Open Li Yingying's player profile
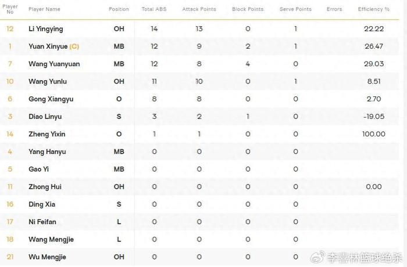The image size is (407, 267). (46, 29)
